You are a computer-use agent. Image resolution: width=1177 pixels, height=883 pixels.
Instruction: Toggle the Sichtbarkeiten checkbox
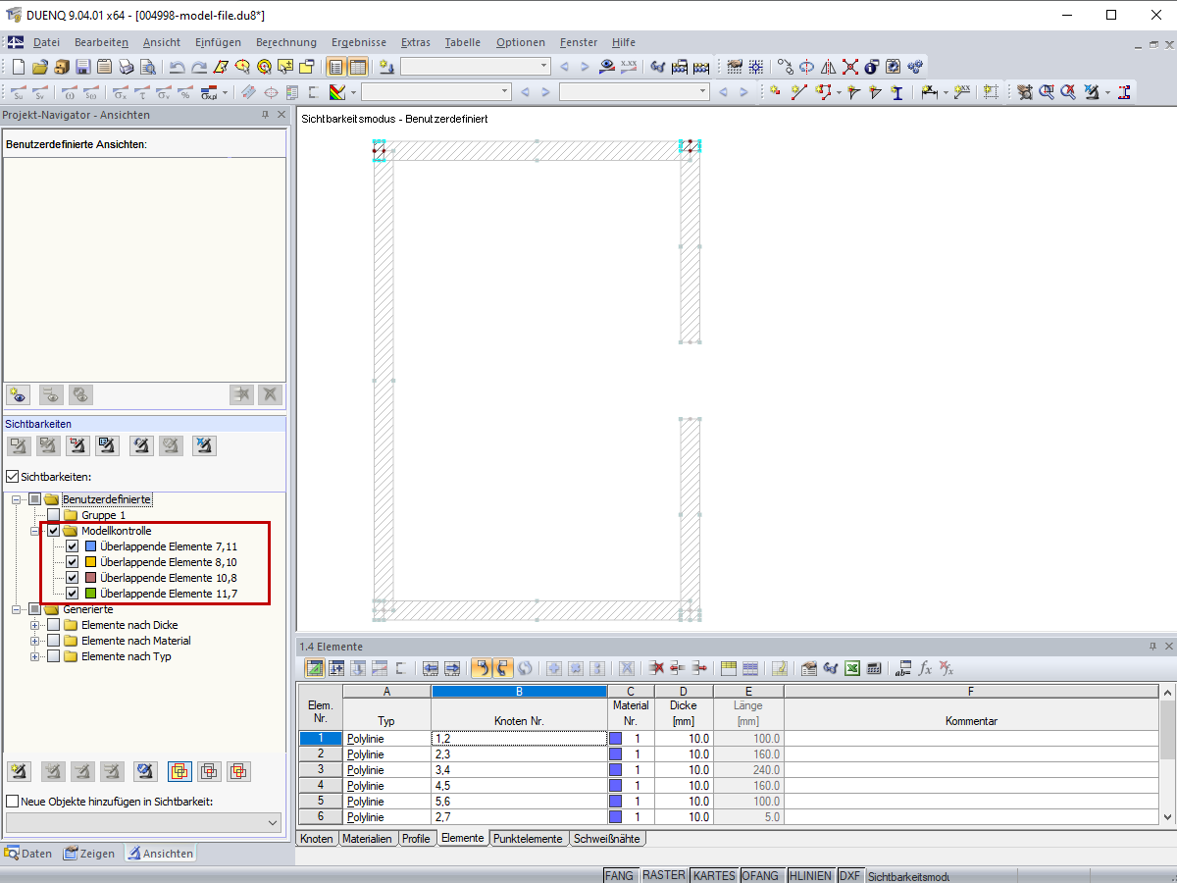tap(12, 477)
